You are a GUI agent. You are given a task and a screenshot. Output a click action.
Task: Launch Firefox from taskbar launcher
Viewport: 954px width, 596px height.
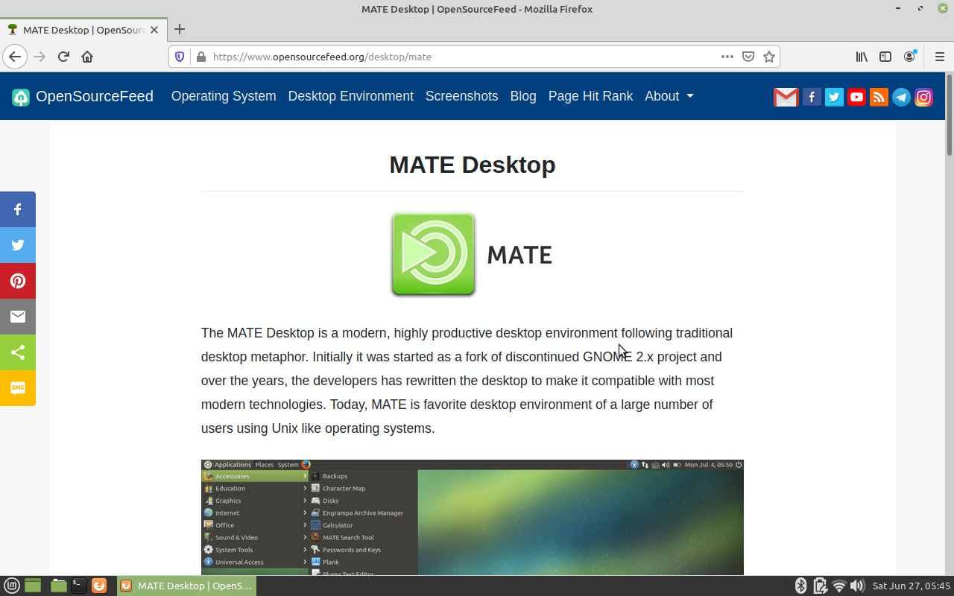click(98, 586)
